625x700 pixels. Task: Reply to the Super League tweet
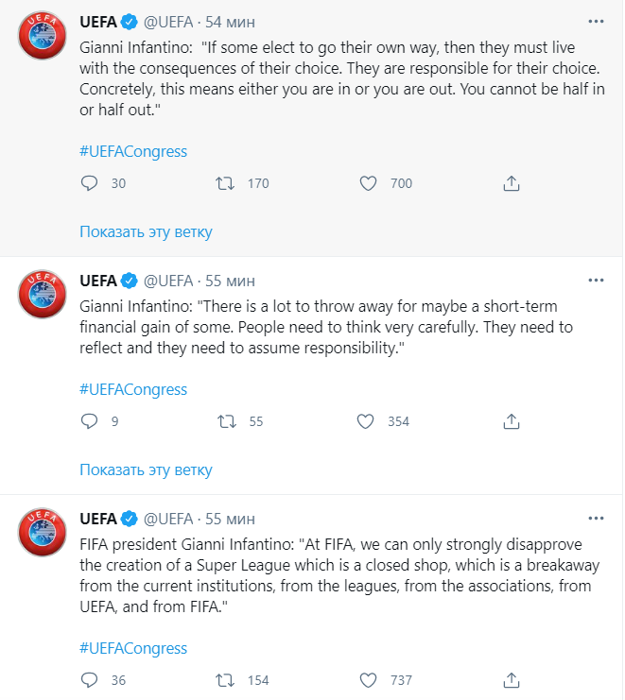[90, 680]
